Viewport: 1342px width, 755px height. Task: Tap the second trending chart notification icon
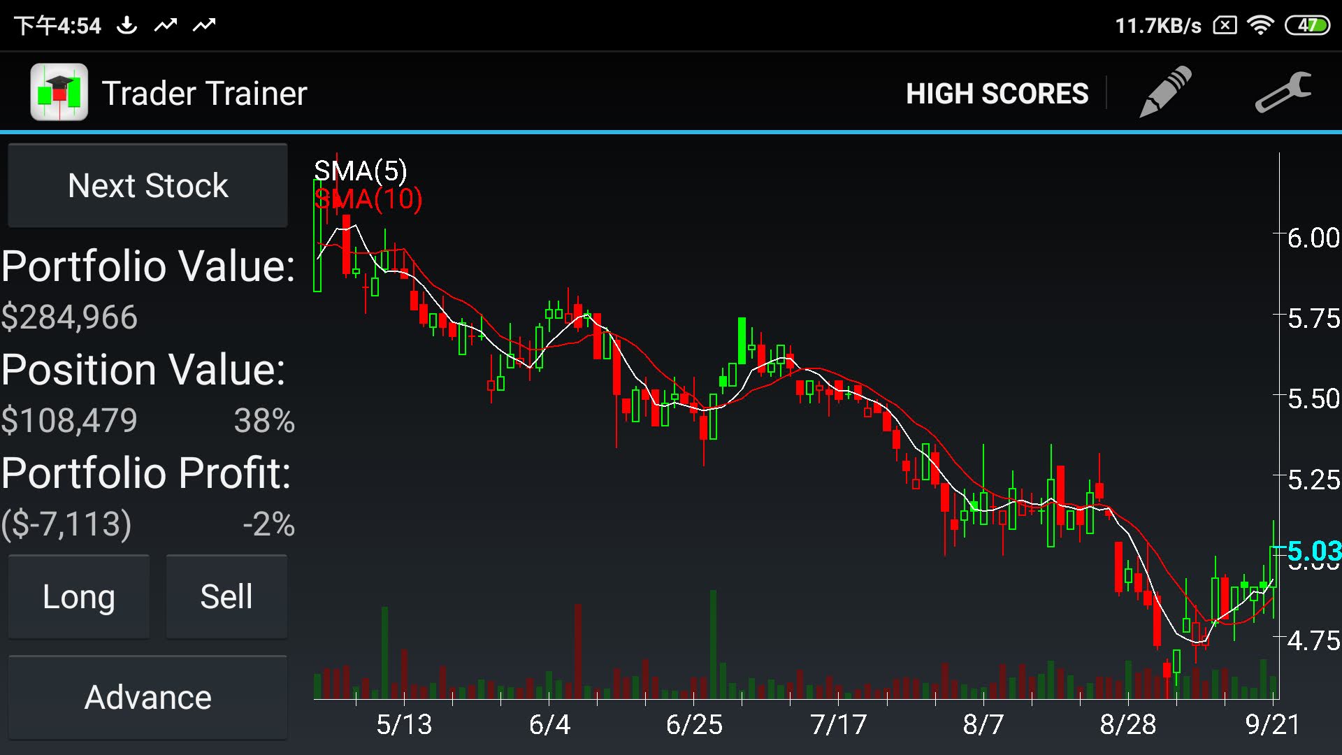(x=204, y=26)
